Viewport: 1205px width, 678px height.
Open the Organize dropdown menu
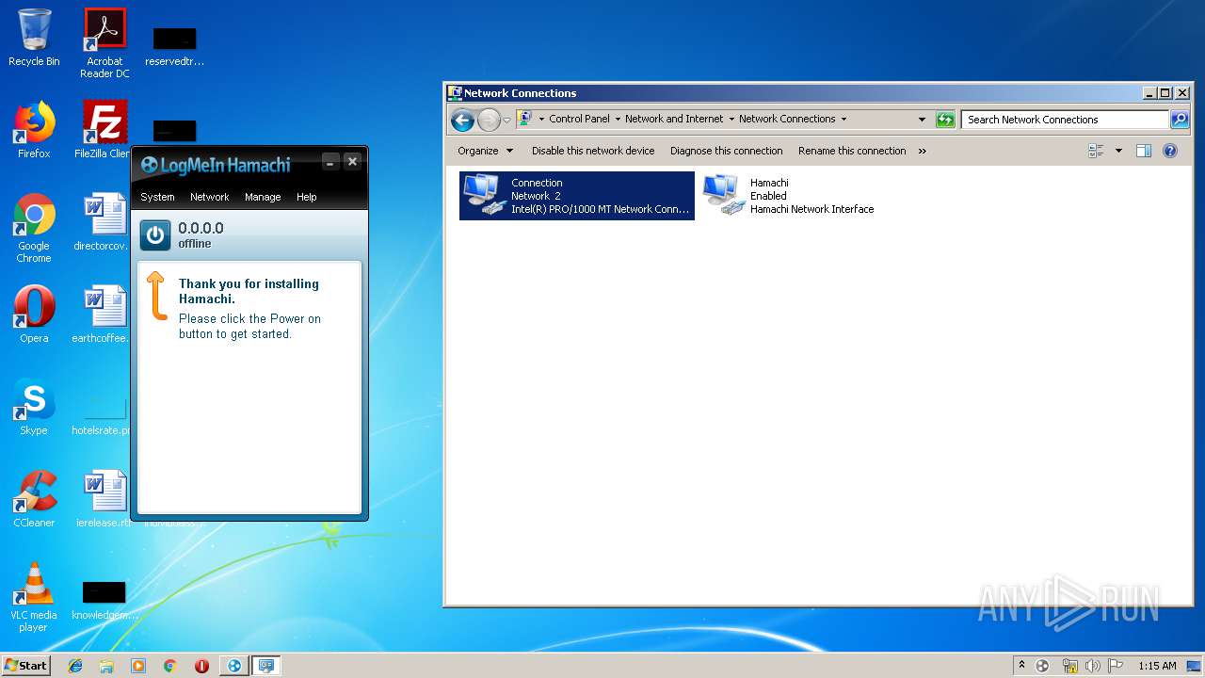pos(486,151)
